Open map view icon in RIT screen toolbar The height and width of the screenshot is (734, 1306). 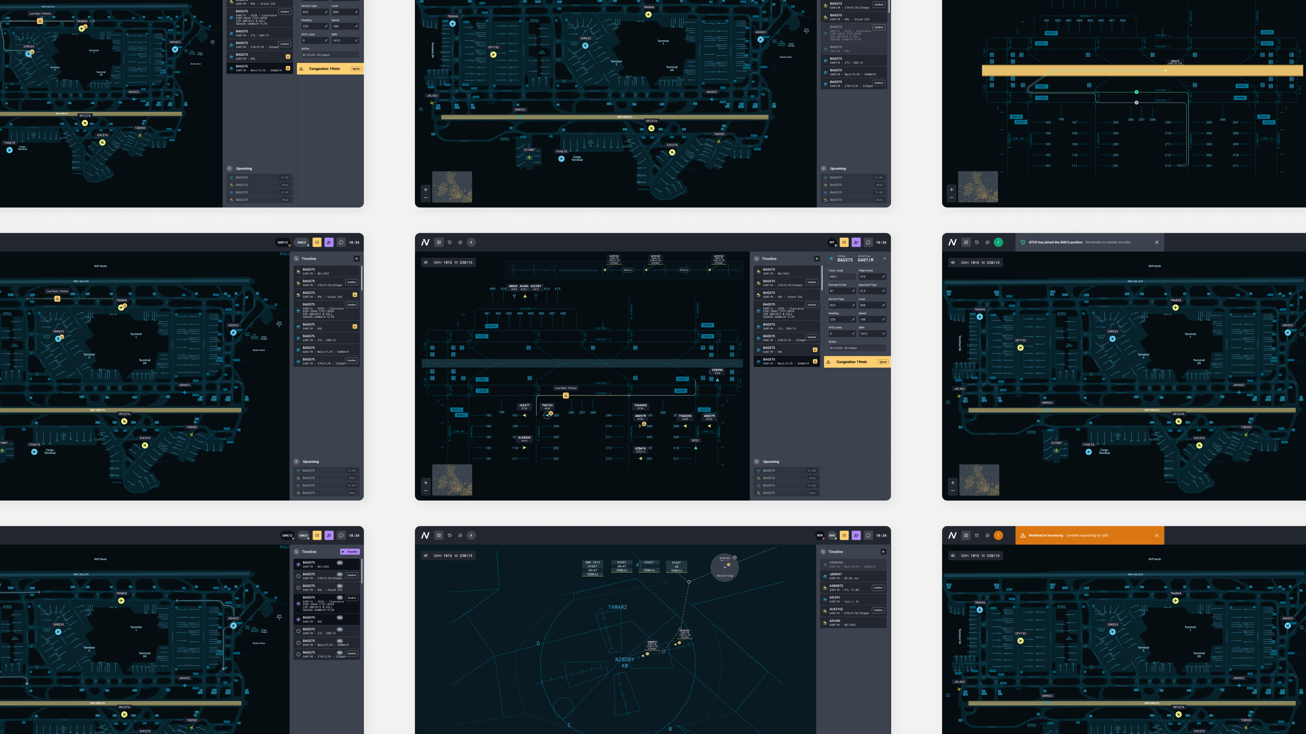(x=439, y=242)
